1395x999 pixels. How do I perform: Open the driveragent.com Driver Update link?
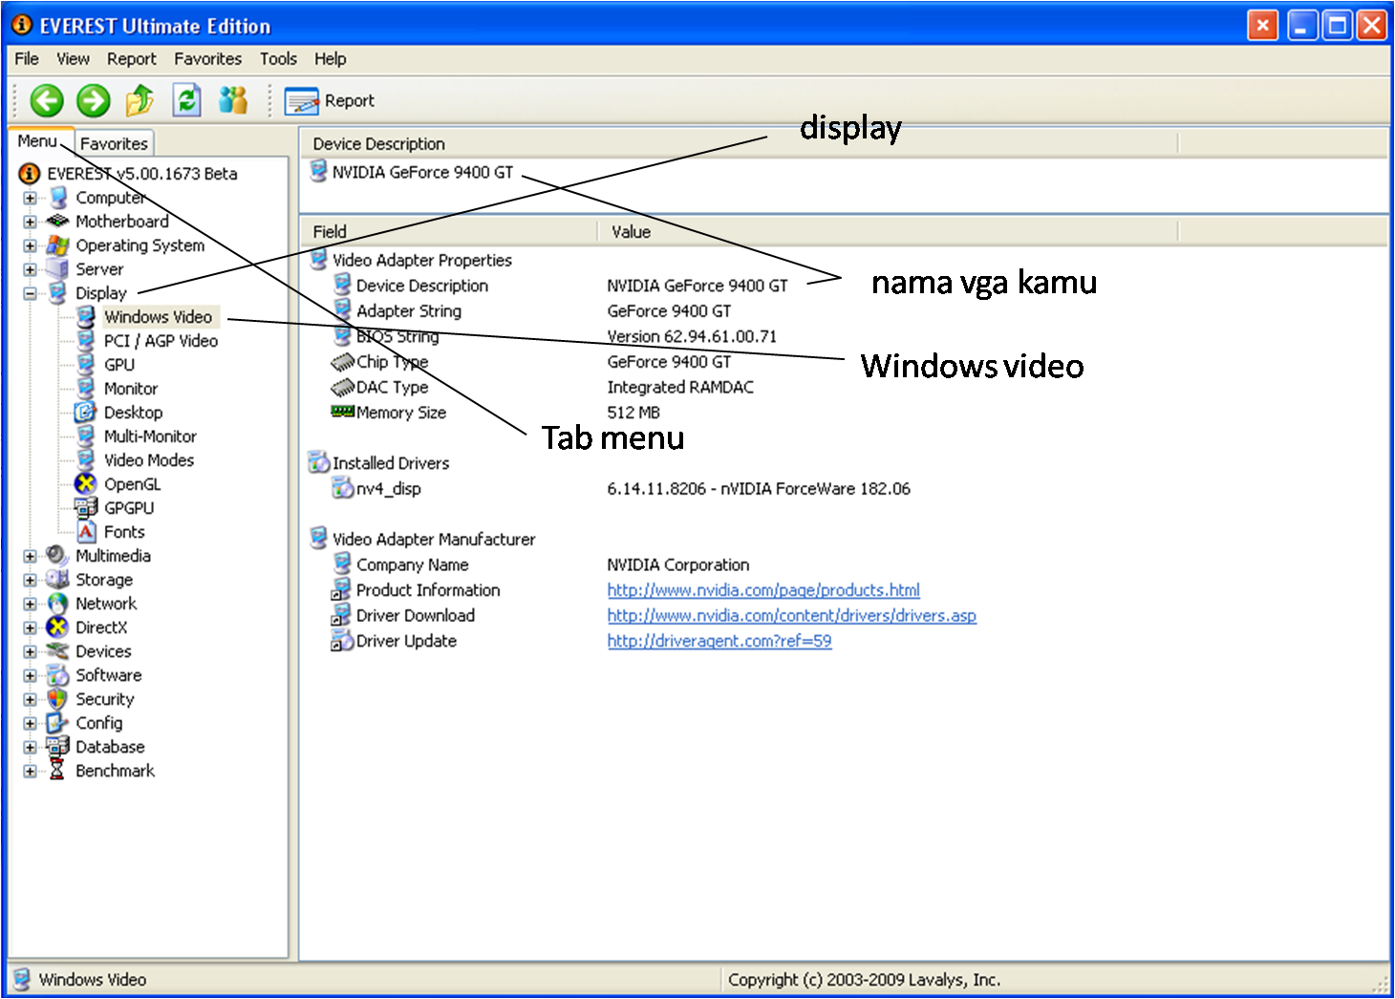(719, 641)
